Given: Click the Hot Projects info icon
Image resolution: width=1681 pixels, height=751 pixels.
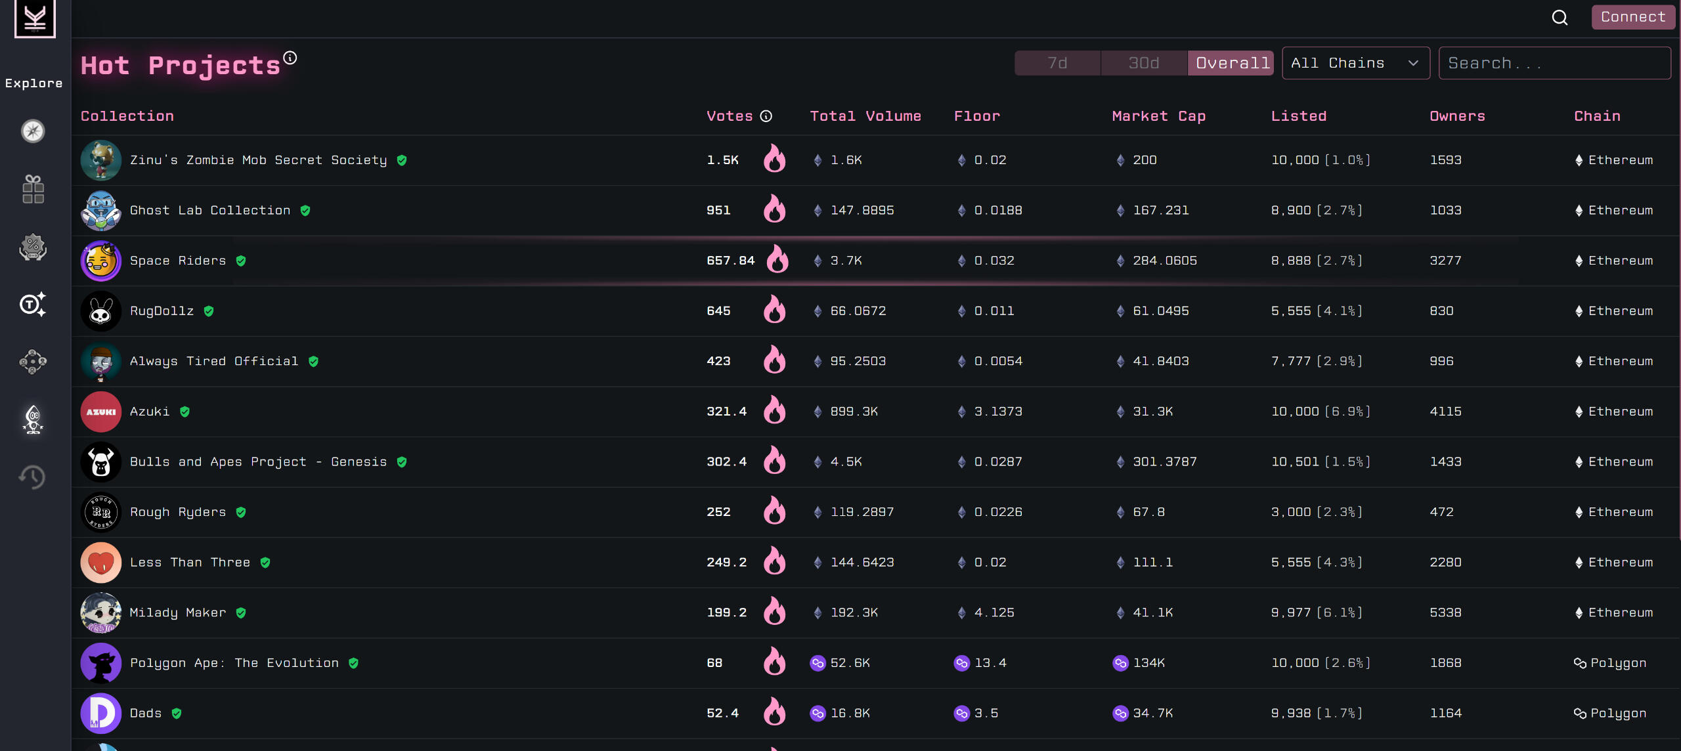Looking at the screenshot, I should point(290,58).
